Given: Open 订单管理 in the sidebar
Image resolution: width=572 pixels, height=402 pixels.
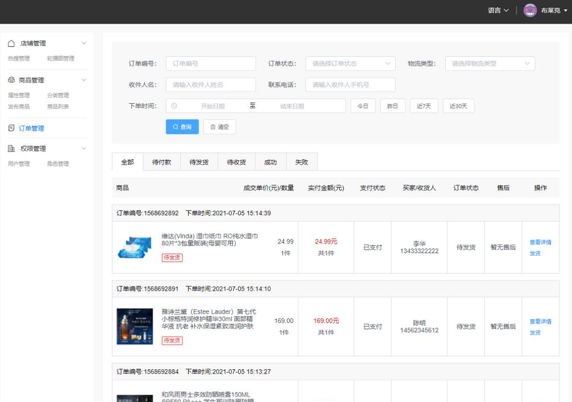Looking at the screenshot, I should point(32,128).
